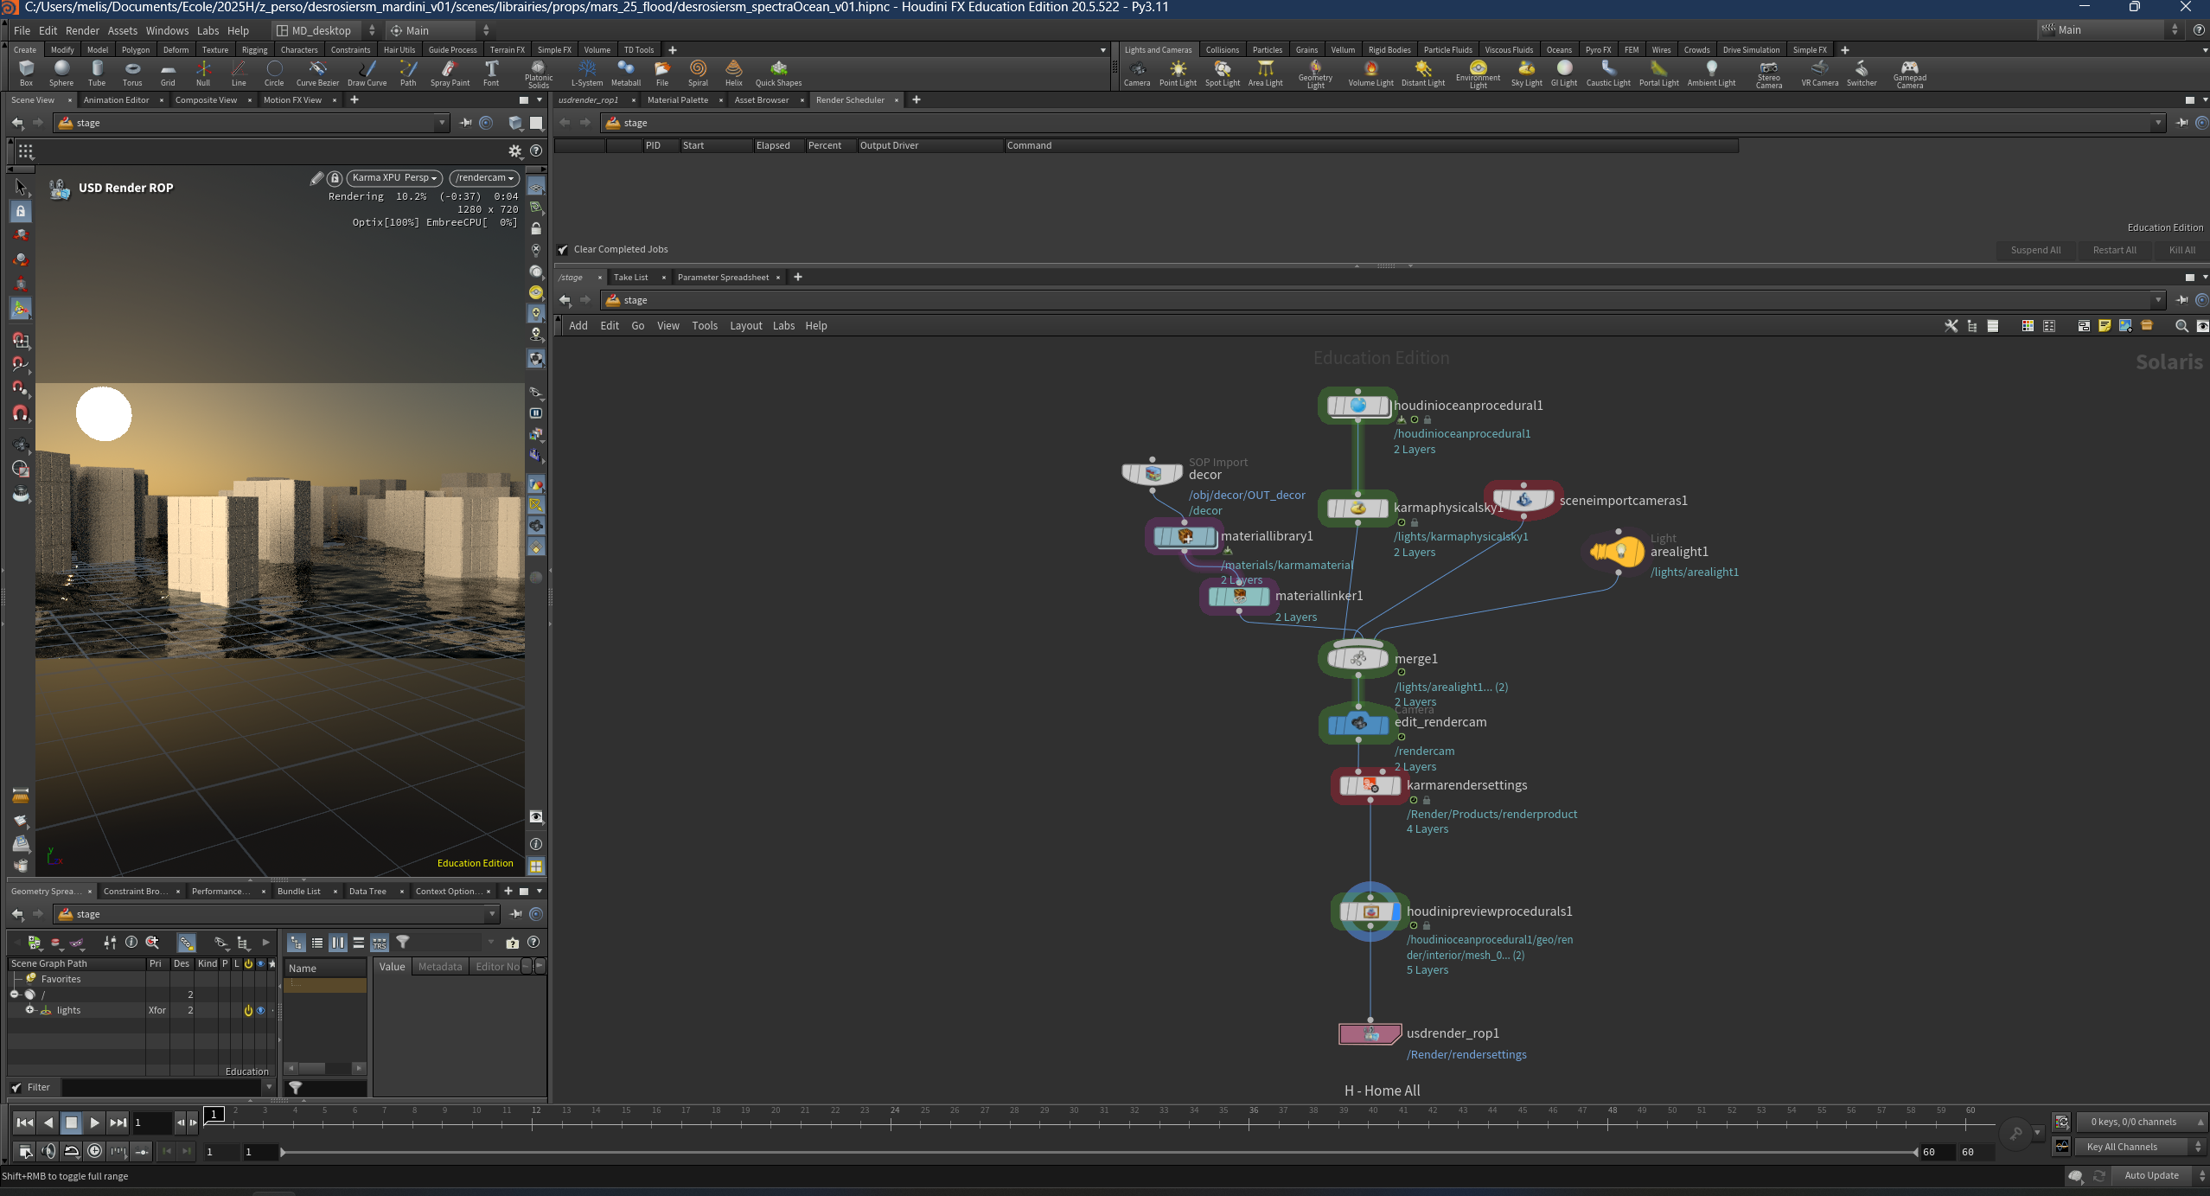2210x1196 pixels.
Task: Click frame 24 on the timeline
Action: tap(894, 1110)
